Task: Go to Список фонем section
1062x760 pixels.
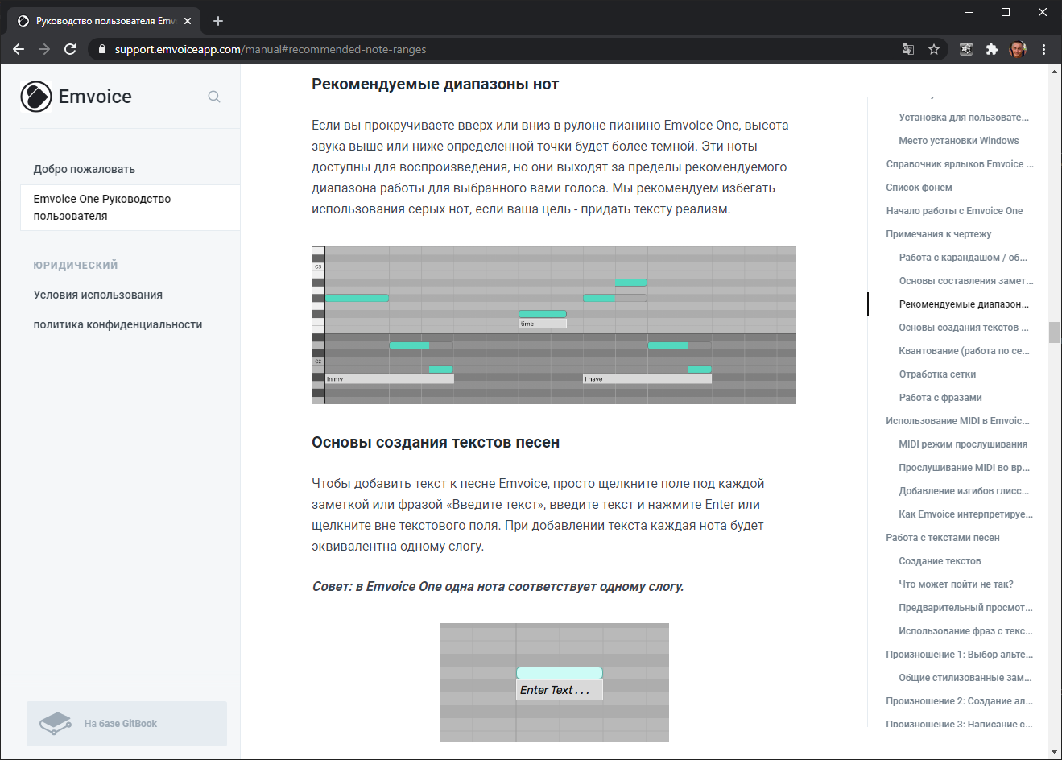Action: [919, 188]
